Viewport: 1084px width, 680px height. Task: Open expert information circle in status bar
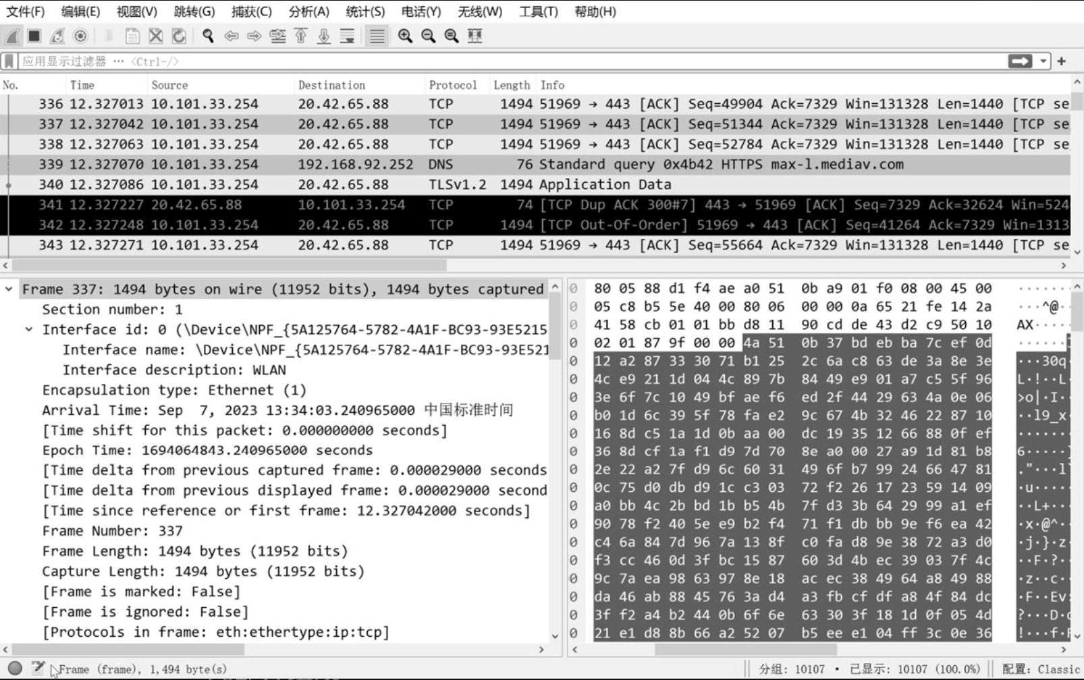click(15, 669)
